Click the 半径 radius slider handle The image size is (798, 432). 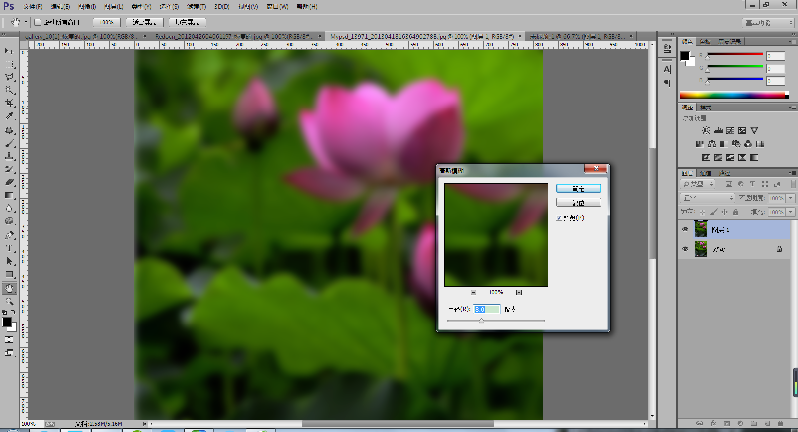pos(481,321)
